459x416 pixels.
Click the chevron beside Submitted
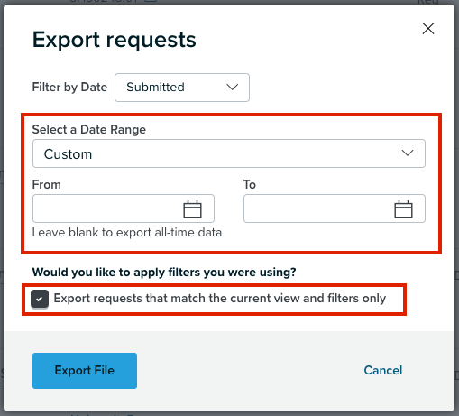coord(233,88)
